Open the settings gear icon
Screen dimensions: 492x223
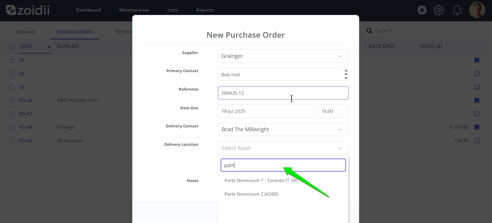(439, 10)
